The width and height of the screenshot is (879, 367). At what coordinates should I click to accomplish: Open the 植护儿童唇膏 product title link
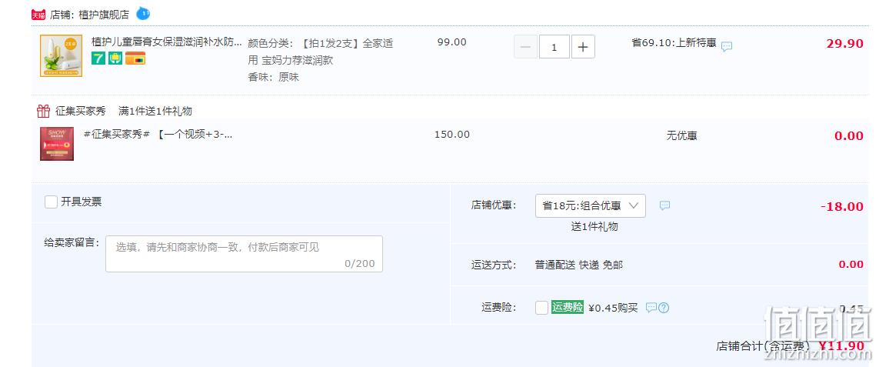[166, 42]
